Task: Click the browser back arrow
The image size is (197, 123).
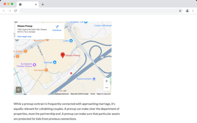Action: click(4, 11)
